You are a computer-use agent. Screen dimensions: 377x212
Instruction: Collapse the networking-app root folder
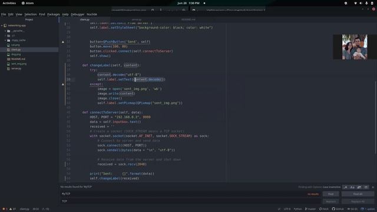pyautogui.click(x=2, y=25)
